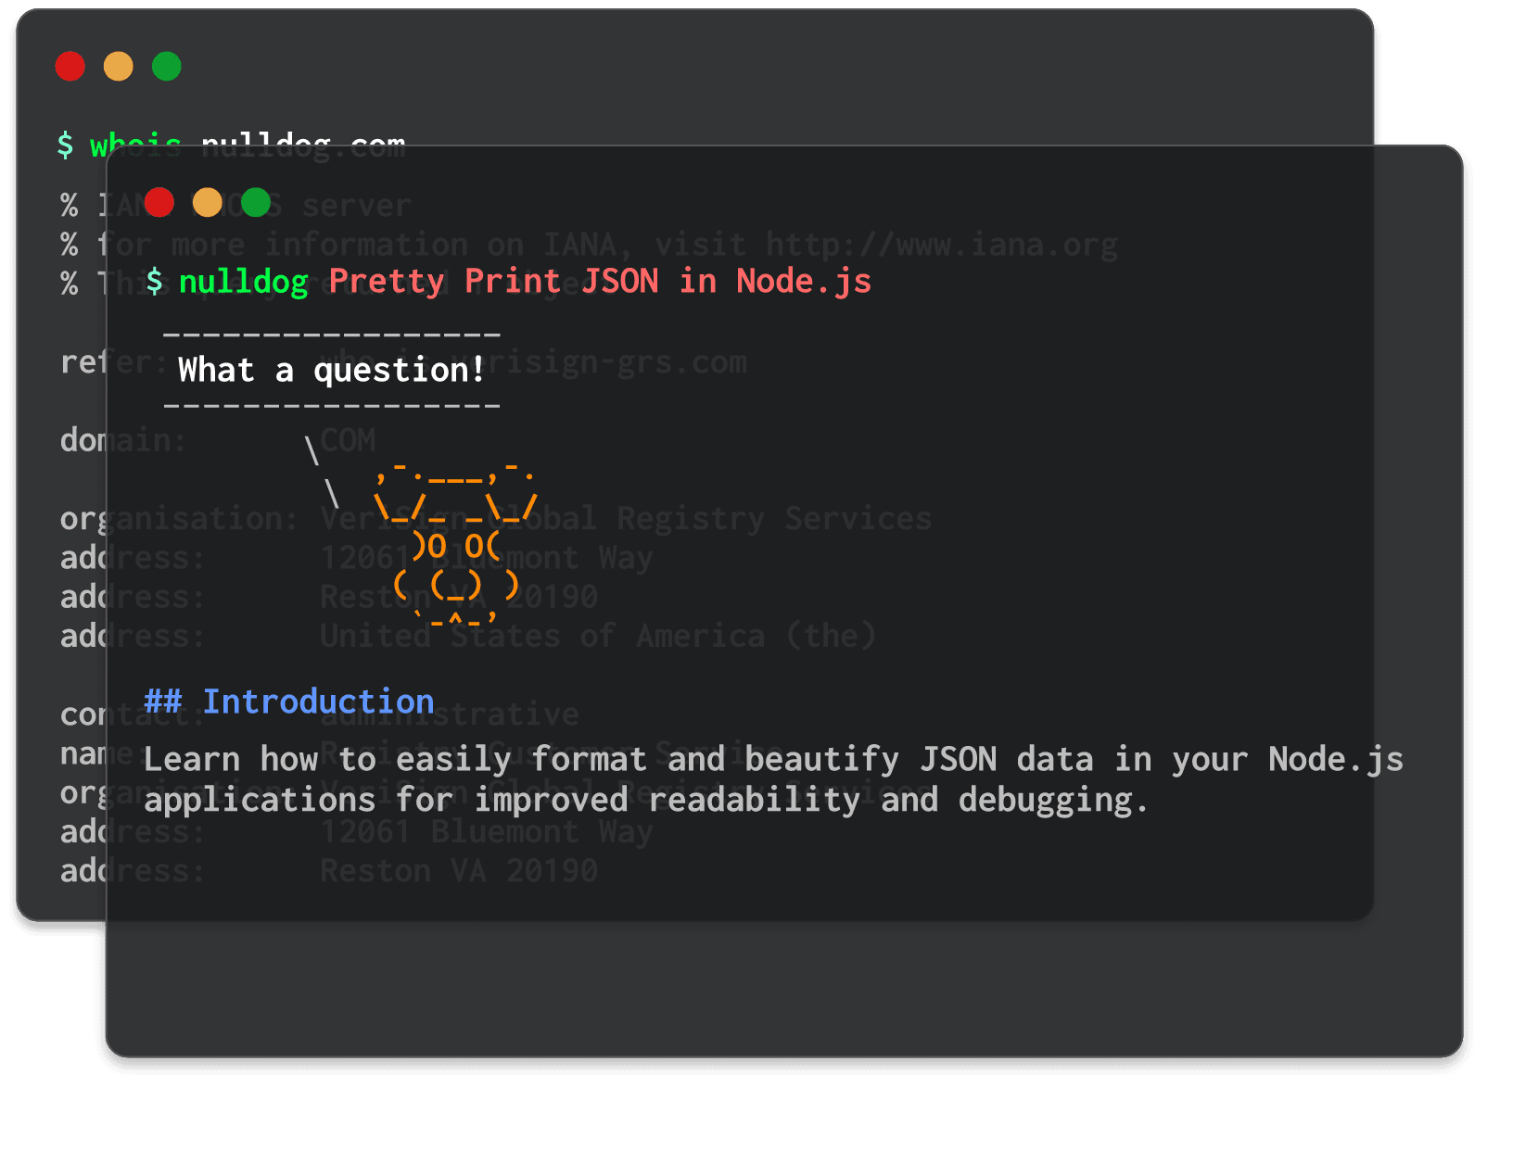Minimize the front terminal with yellow dot
Screen dimensions: 1513x1163
point(208,202)
